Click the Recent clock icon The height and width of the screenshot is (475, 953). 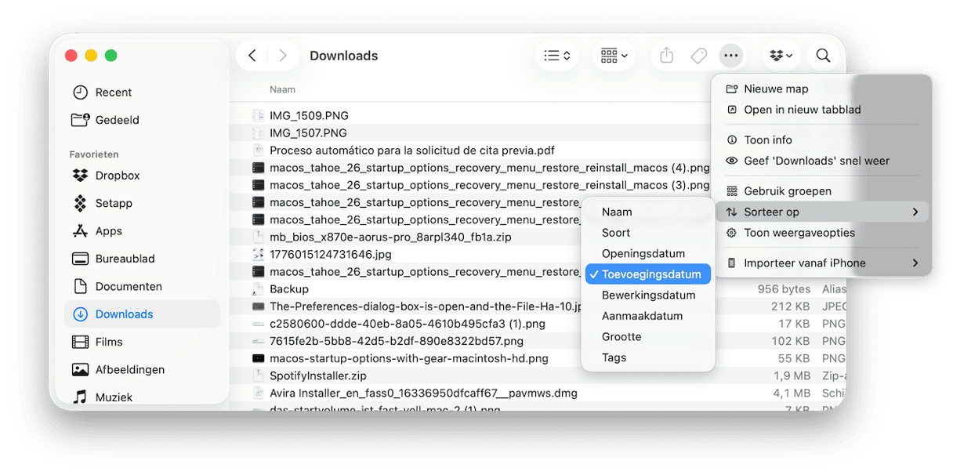point(80,92)
